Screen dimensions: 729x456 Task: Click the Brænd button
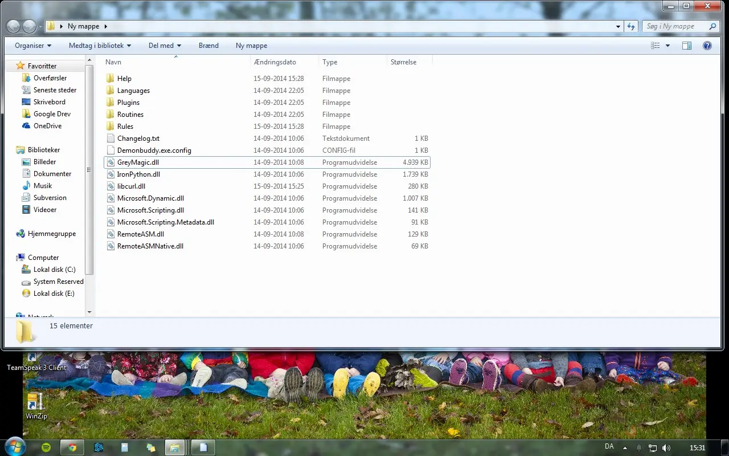coord(208,46)
